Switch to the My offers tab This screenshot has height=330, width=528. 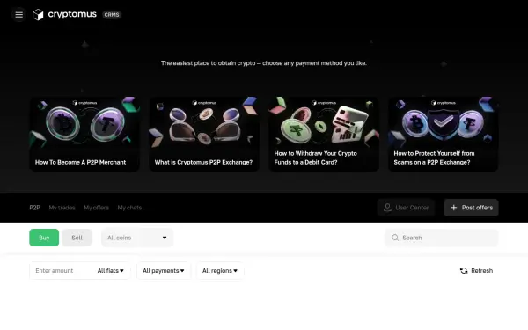[96, 208]
